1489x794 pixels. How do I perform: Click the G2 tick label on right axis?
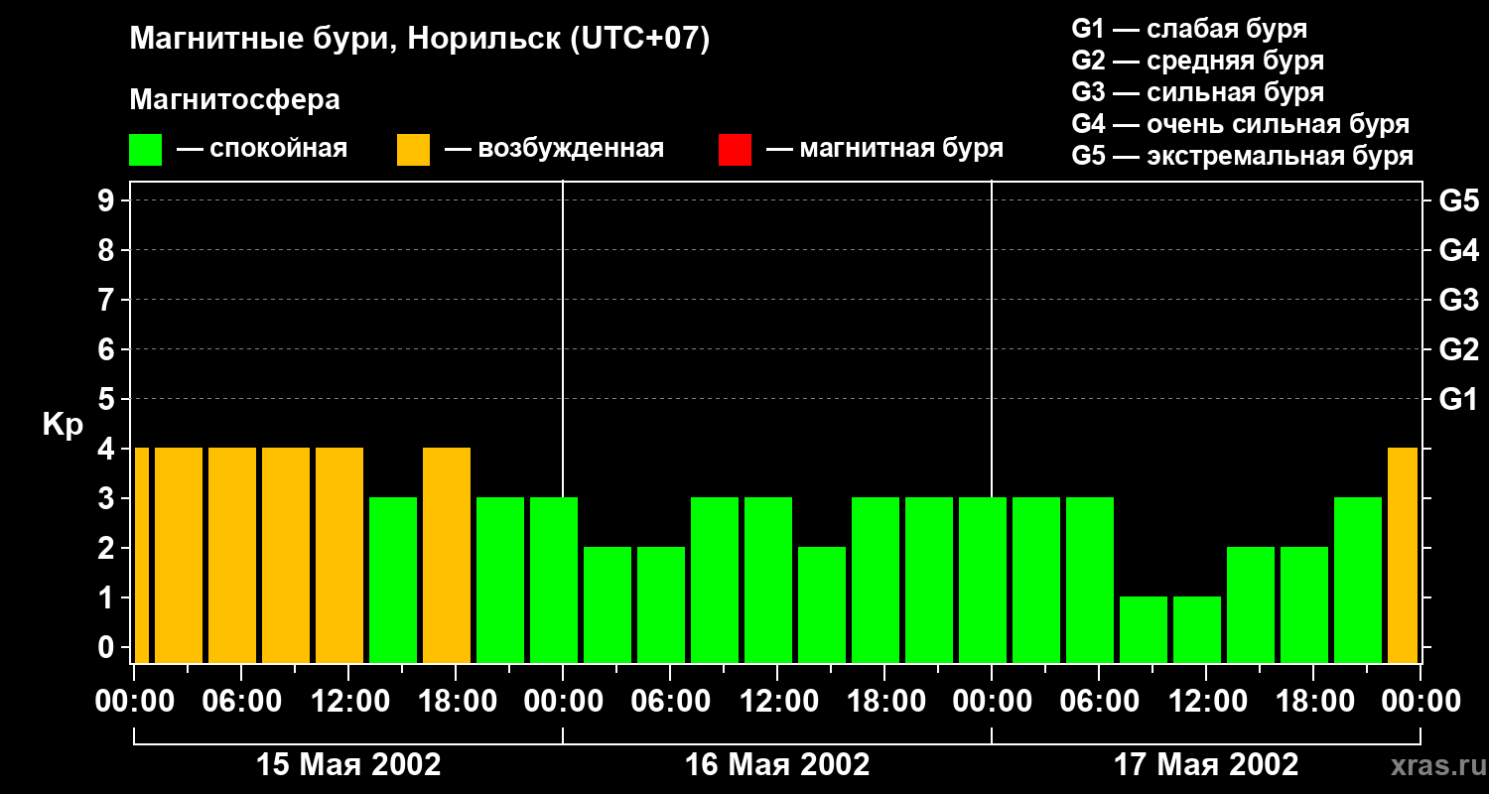(x=1458, y=350)
